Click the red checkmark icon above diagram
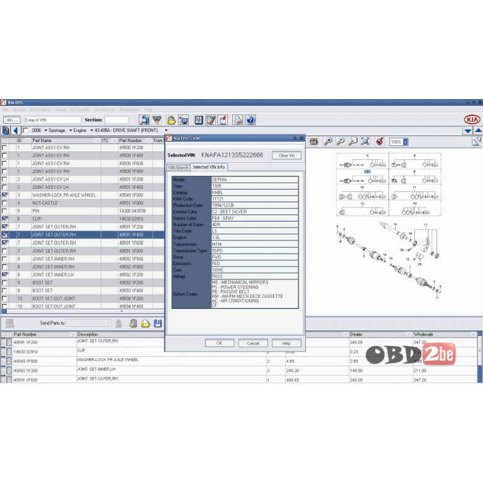The image size is (483, 483). tap(380, 141)
